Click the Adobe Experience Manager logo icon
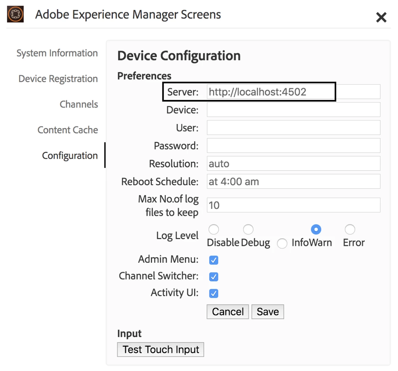This screenshot has width=398, height=371. coord(15,14)
